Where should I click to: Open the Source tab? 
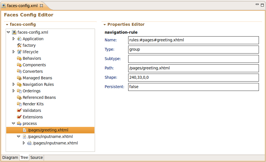click(x=37, y=158)
